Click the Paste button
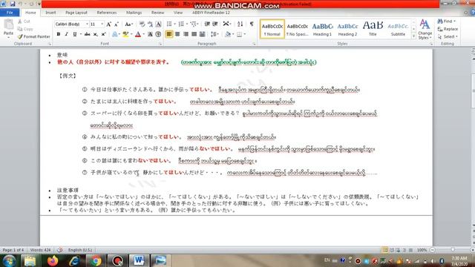The width and height of the screenshot is (475, 267). point(8,28)
